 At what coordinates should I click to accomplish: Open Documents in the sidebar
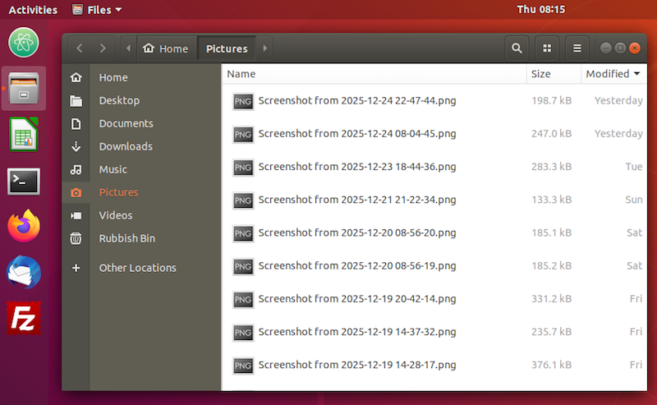pyautogui.click(x=141, y=124)
